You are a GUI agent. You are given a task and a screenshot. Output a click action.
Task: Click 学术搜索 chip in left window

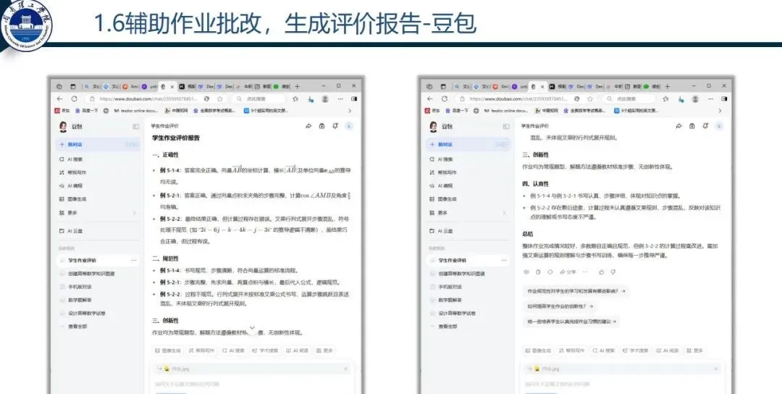point(265,351)
